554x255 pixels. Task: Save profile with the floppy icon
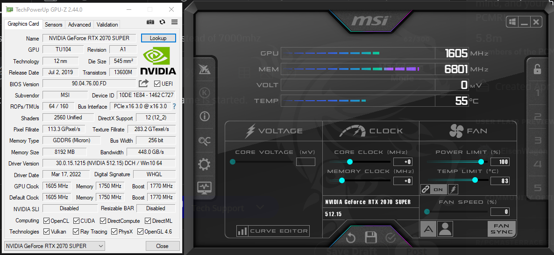(370, 238)
